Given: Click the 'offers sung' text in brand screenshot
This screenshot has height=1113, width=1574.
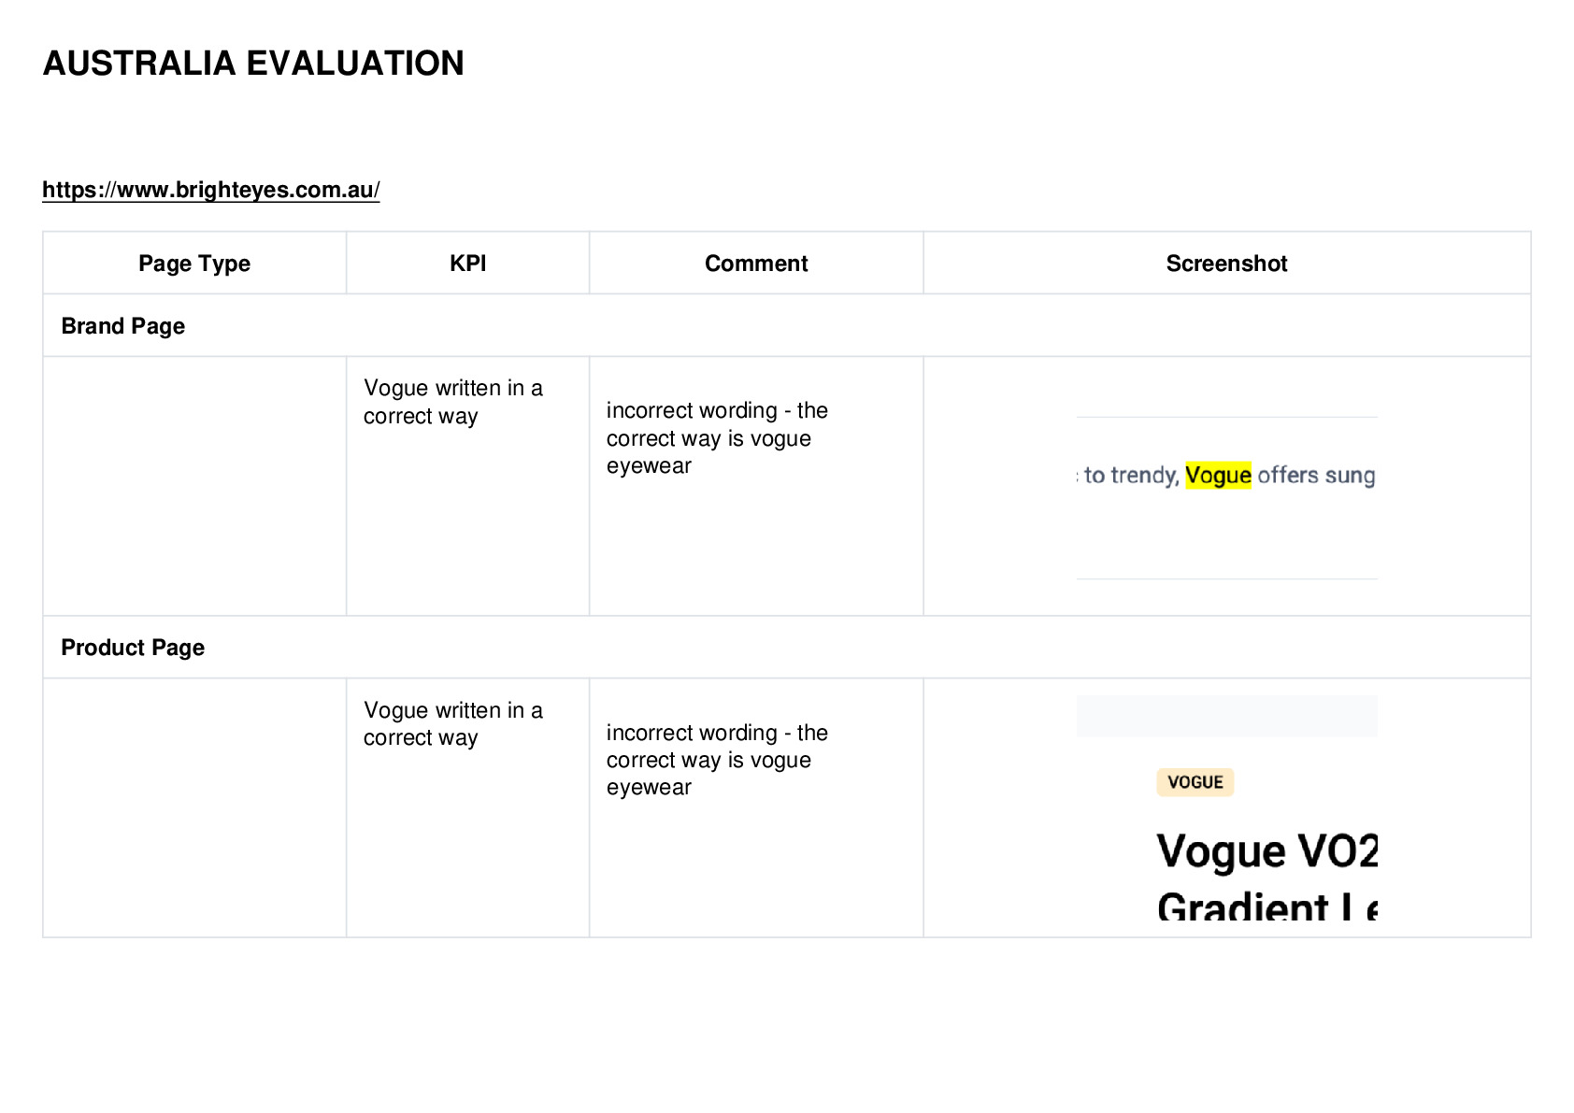Looking at the screenshot, I should (1316, 476).
